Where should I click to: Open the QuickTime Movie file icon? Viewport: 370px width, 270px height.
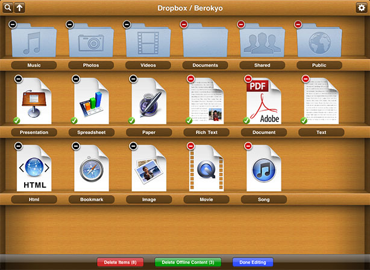tap(207, 168)
